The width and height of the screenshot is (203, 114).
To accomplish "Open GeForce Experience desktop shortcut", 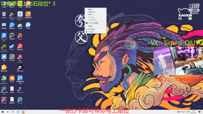I will pos(4,48).
